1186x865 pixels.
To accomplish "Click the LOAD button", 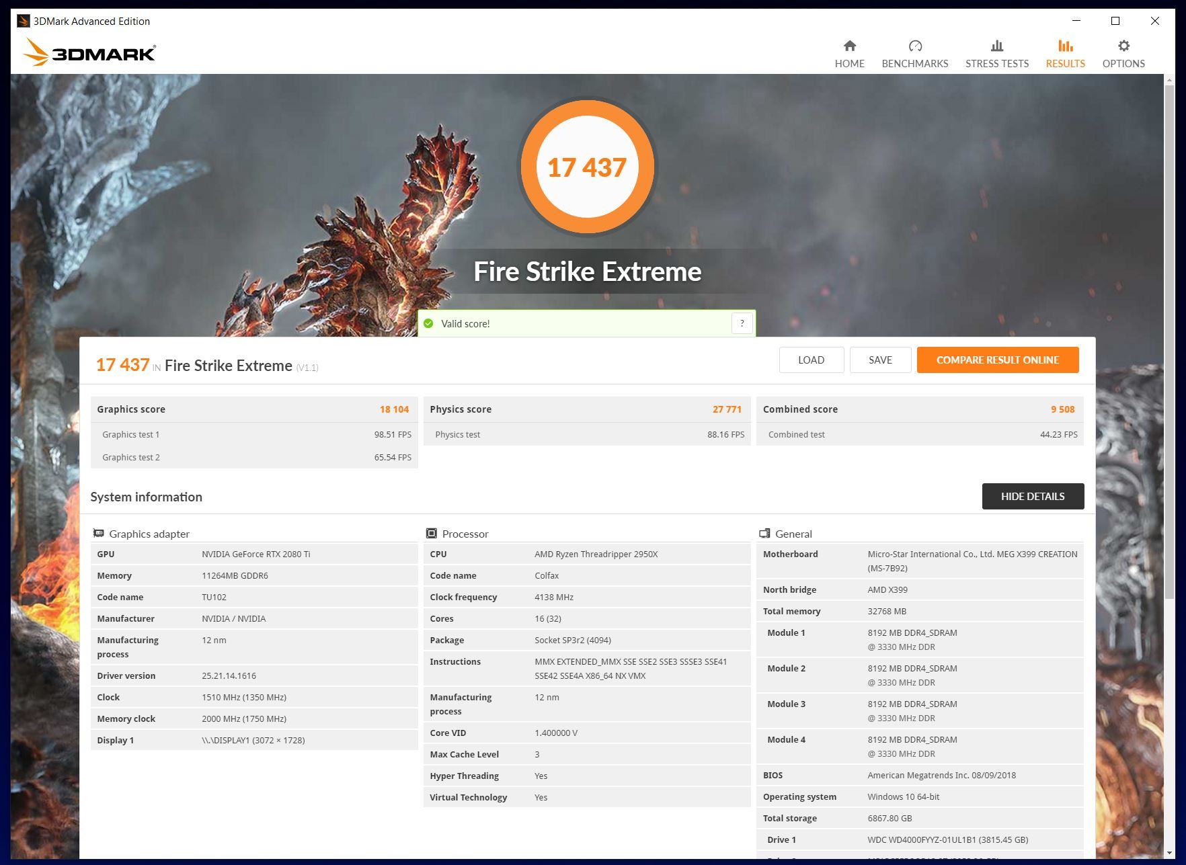I will [812, 360].
